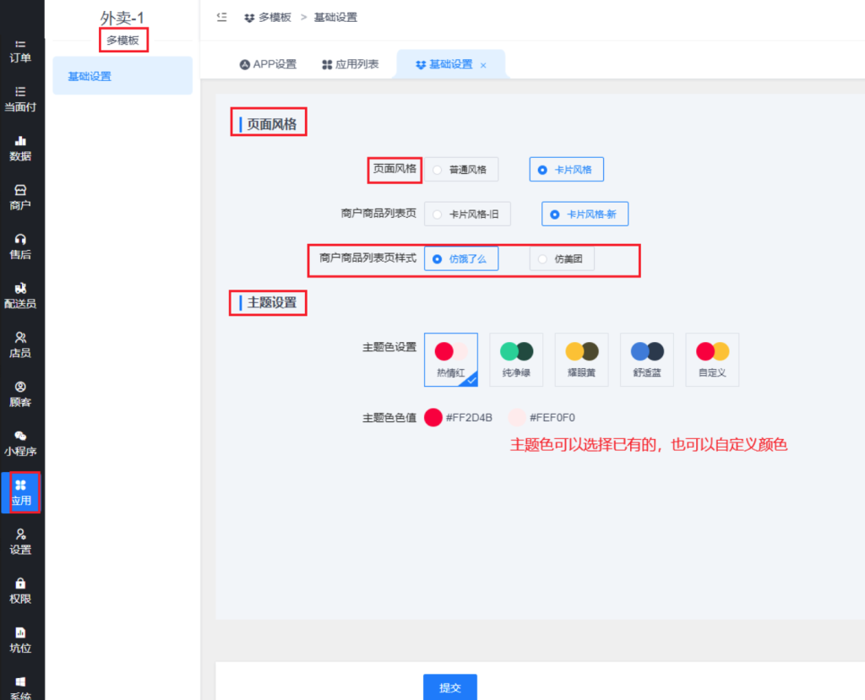Open 小程序 mini-program icon
Screen dimensions: 865x700
pyautogui.click(x=21, y=437)
